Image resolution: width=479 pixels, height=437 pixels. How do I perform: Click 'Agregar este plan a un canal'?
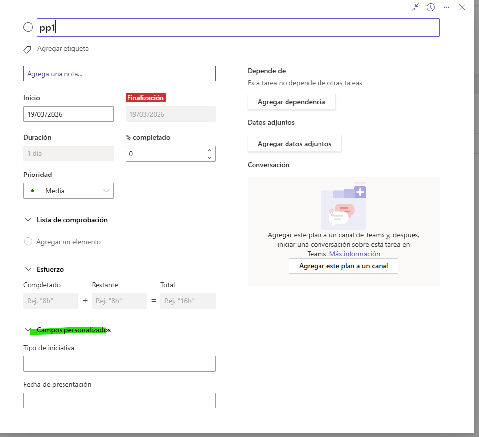click(343, 266)
